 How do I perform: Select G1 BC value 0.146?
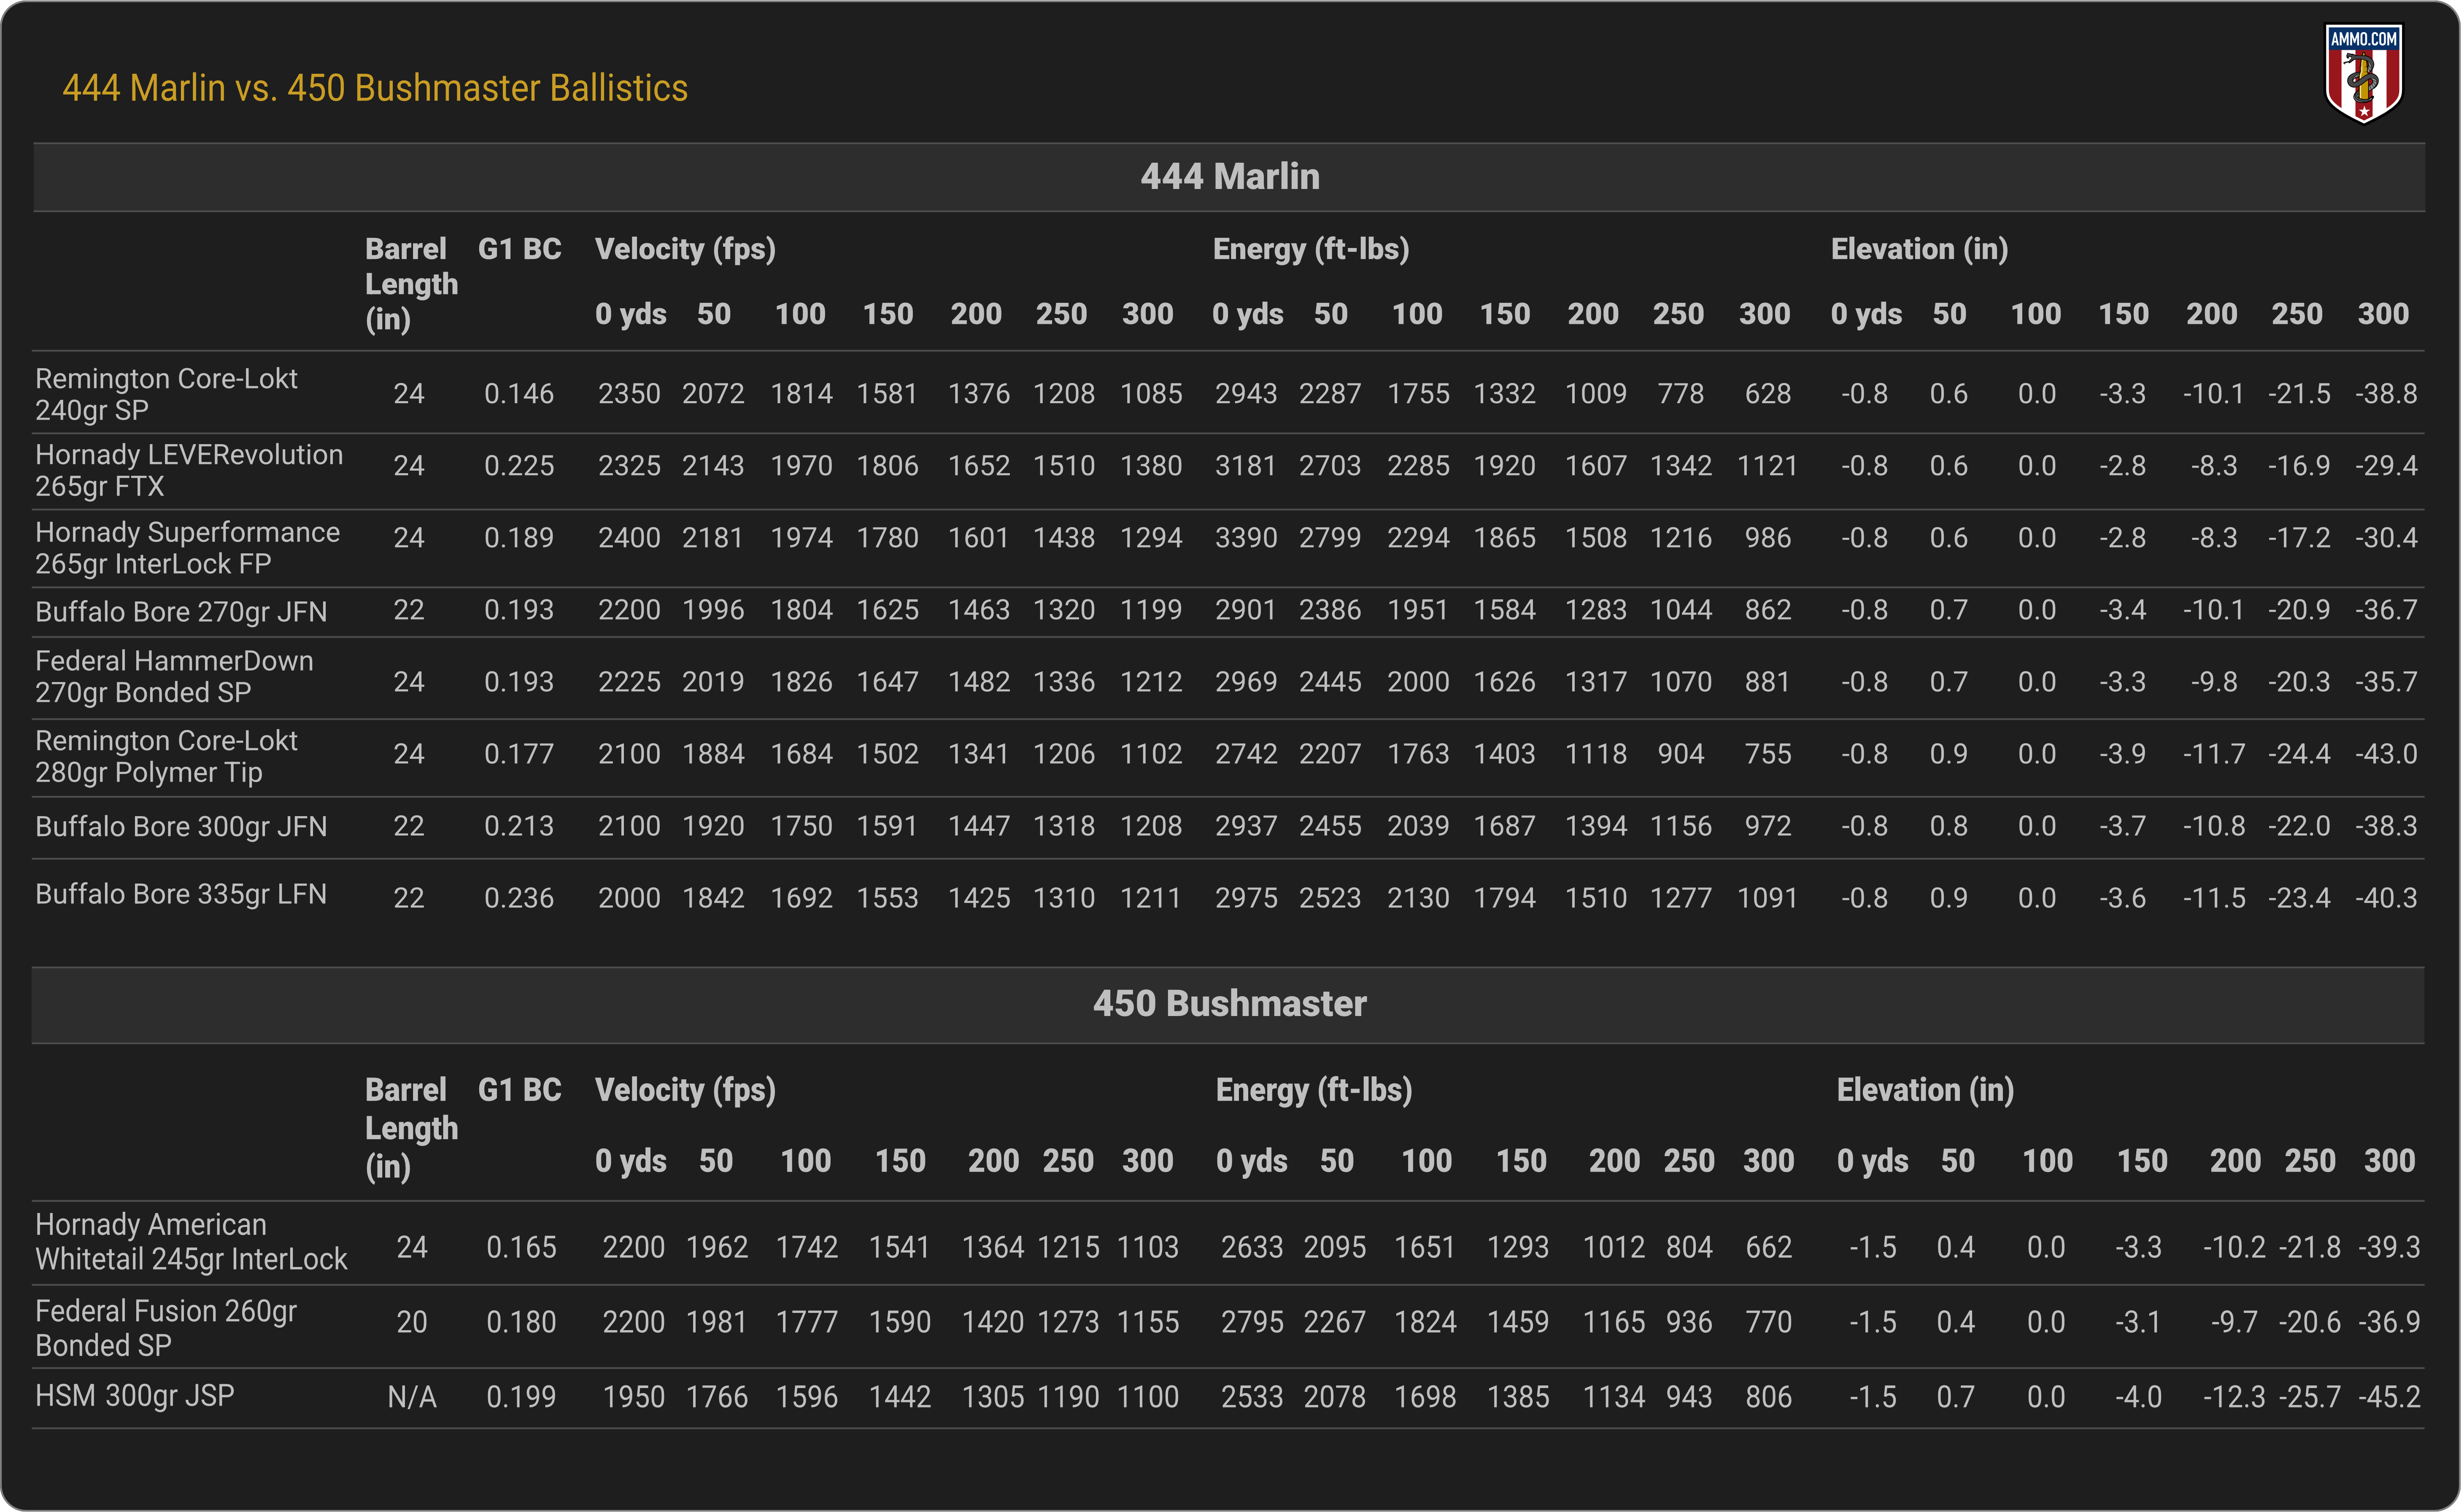tap(519, 394)
